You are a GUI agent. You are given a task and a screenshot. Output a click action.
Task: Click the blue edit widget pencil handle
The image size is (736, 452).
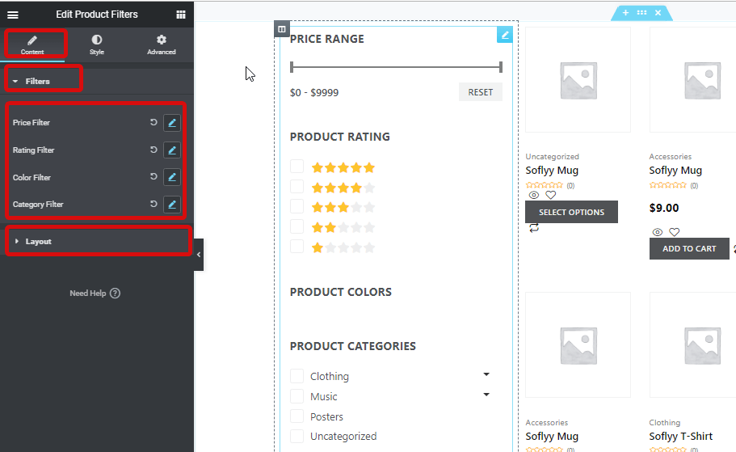(505, 35)
